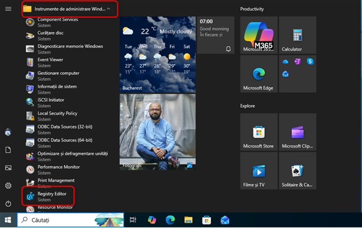Viewport: 362px width, 228px height.
Task: Click the Outlook icon in folder tile
Action: click(x=285, y=74)
